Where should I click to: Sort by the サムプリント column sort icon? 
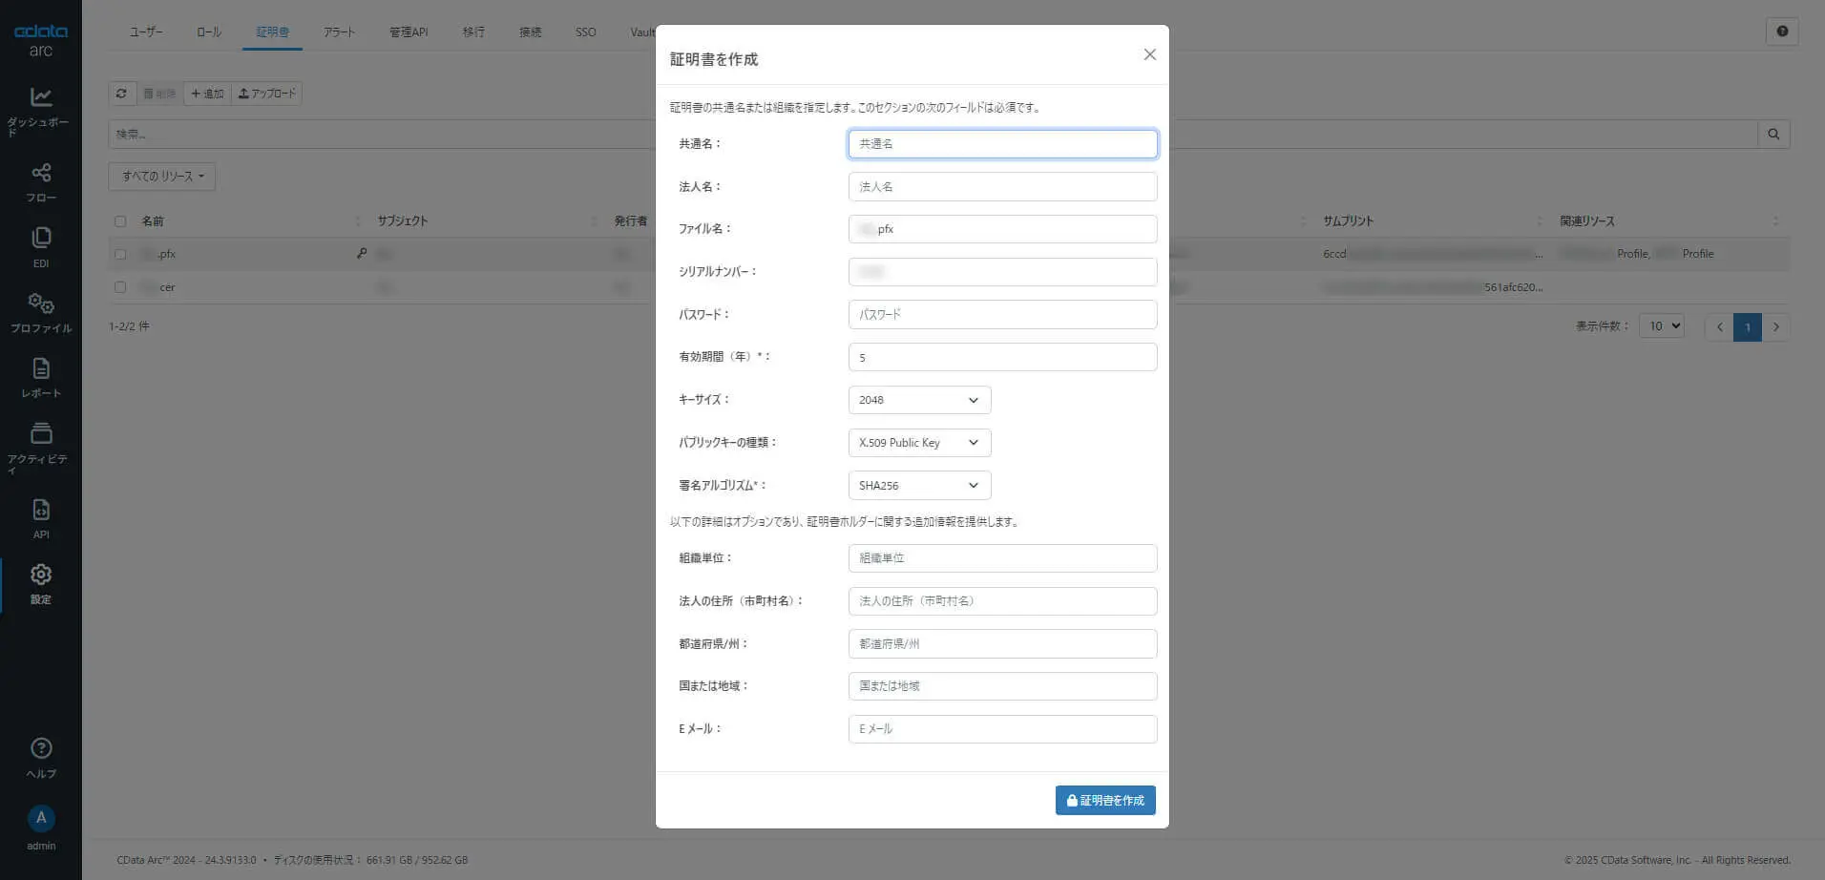[x=1539, y=221]
